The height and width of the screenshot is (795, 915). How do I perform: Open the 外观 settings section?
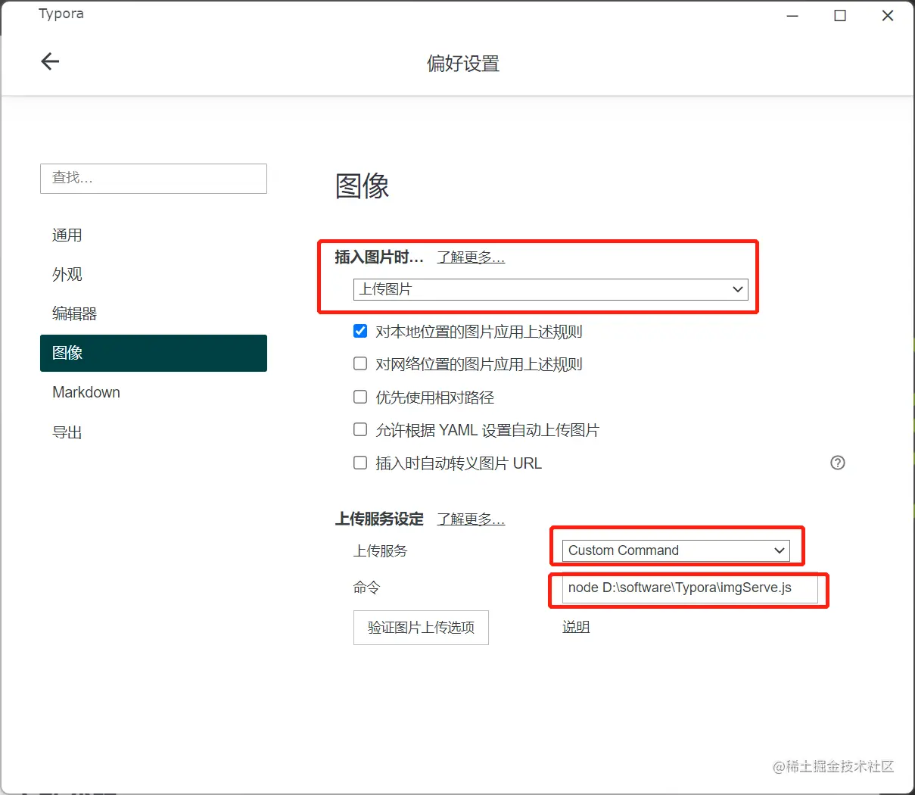click(x=154, y=275)
